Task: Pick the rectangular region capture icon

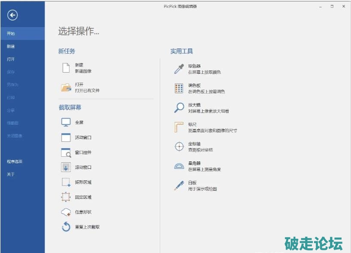Action: pyautogui.click(x=66, y=182)
